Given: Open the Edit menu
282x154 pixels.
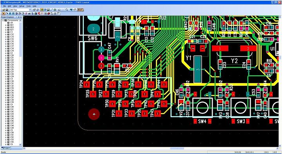Looking at the screenshot, I should (x=9, y=6).
